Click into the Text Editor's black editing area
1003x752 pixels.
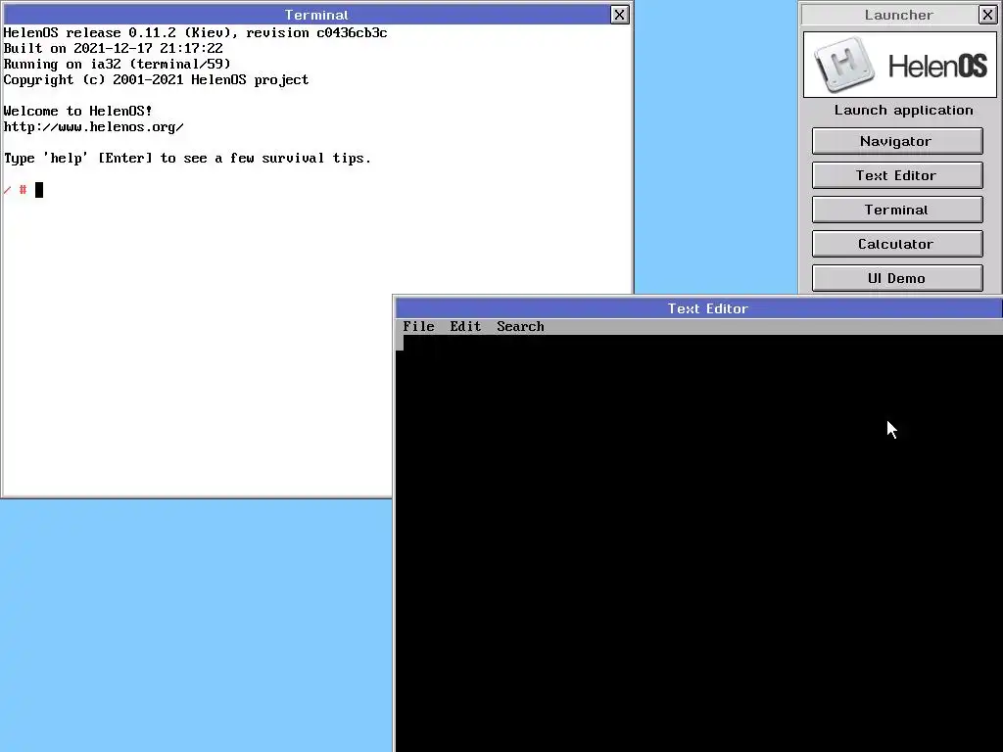tap(698, 543)
